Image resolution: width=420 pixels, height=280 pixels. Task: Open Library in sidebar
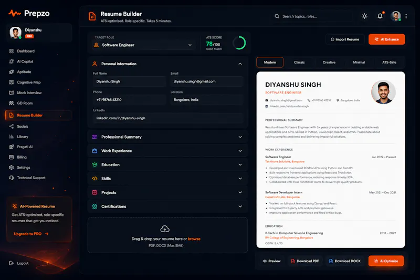coord(19,137)
